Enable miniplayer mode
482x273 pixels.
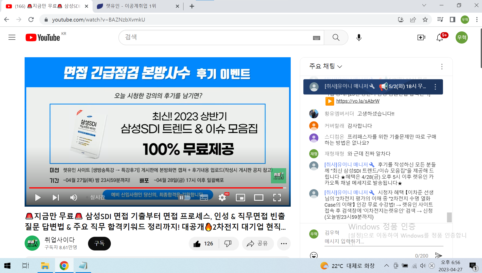click(x=240, y=198)
